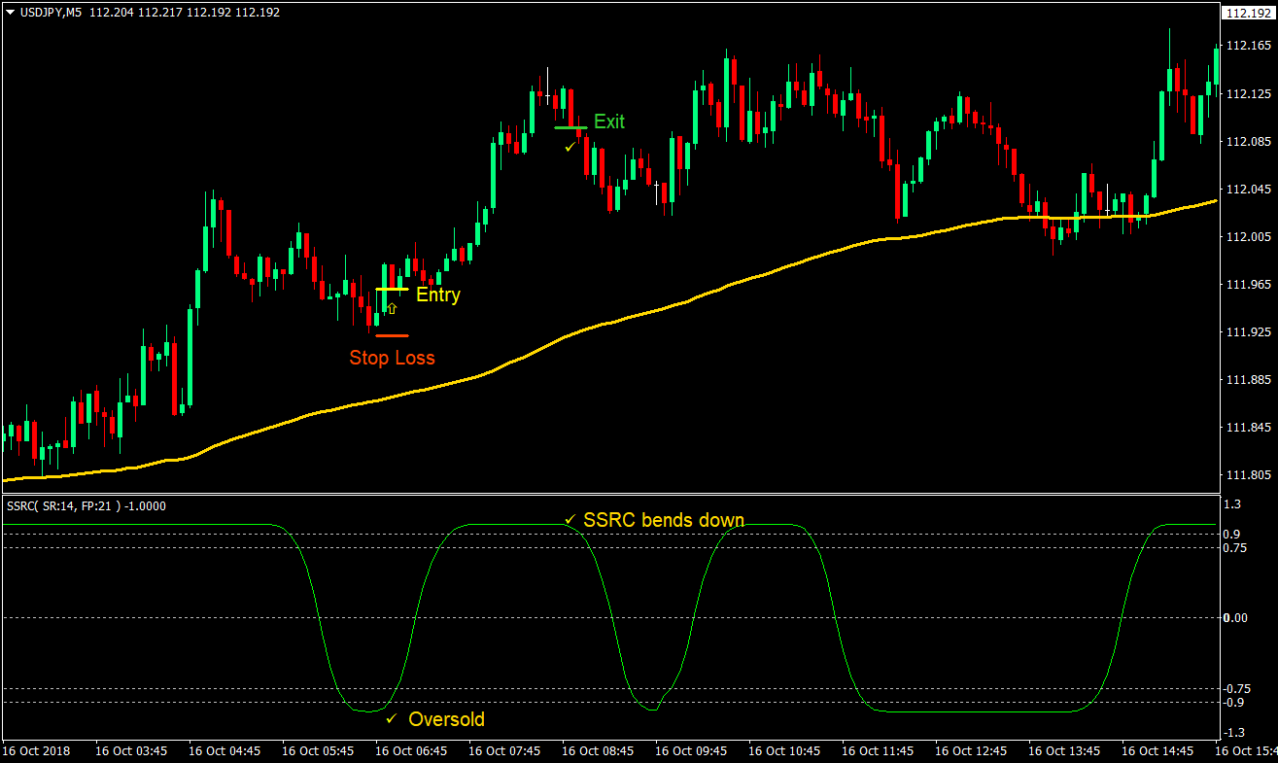Click the 16 Oct 2018 date on time axis
This screenshot has height=763, width=1278.
click(x=38, y=750)
